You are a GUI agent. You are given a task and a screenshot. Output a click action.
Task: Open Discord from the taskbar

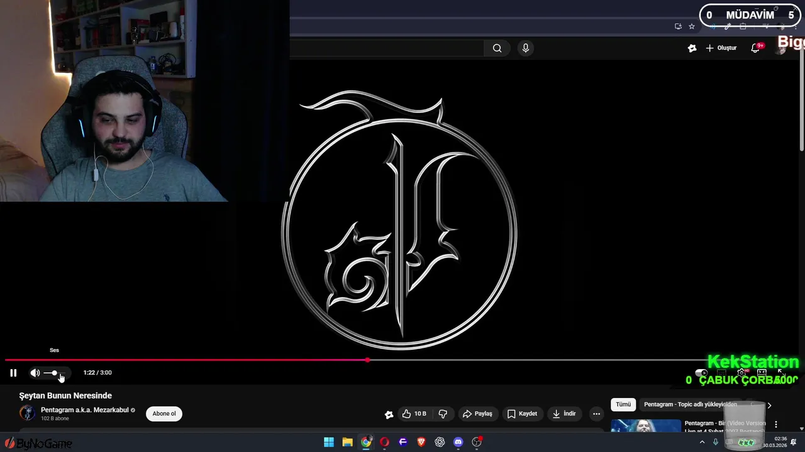point(458,443)
